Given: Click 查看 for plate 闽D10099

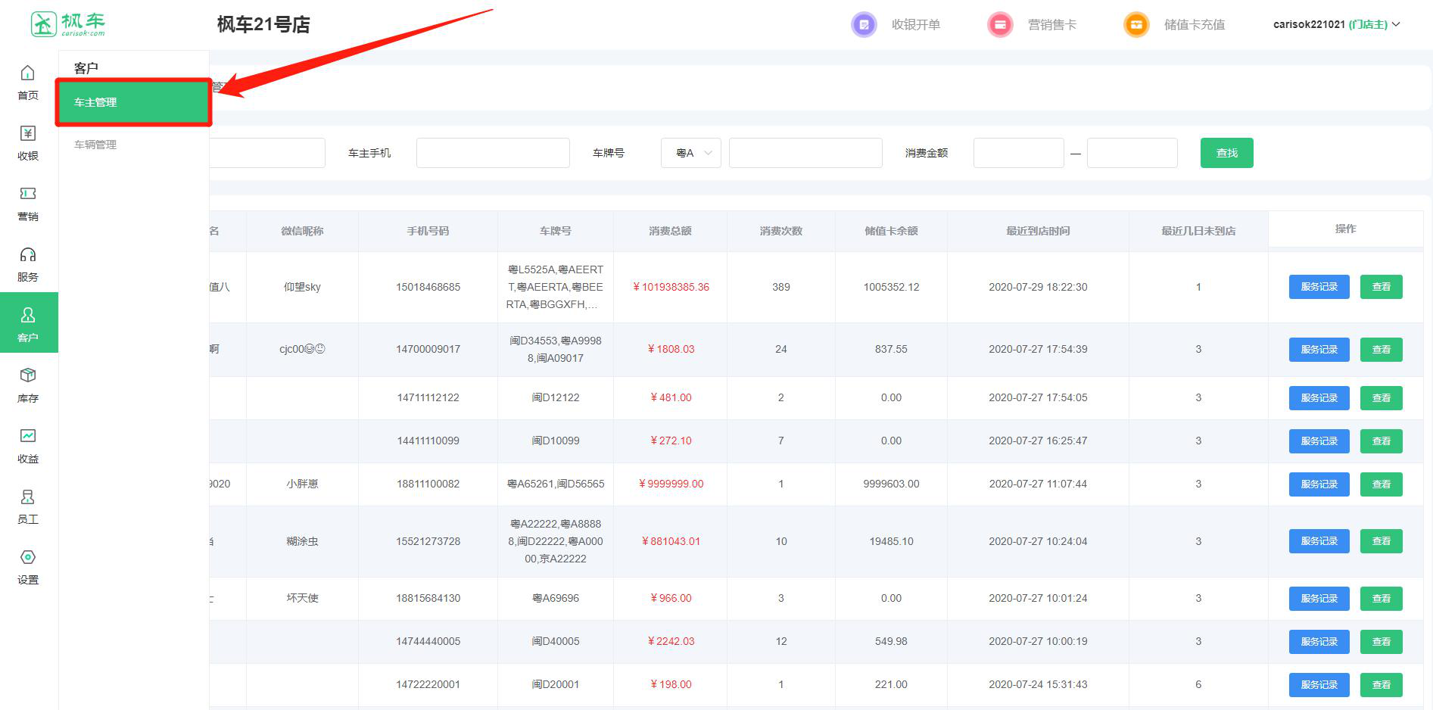Looking at the screenshot, I should (1381, 441).
